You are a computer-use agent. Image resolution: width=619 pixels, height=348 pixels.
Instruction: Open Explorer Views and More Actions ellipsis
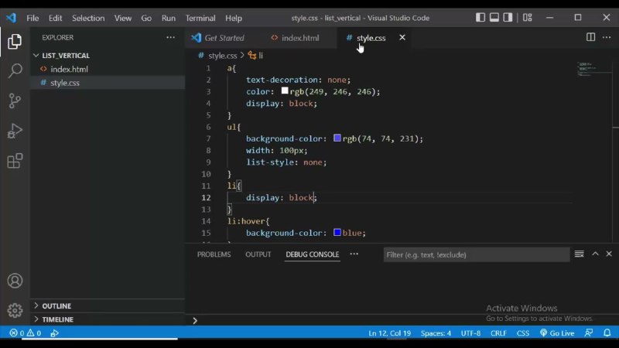click(170, 37)
